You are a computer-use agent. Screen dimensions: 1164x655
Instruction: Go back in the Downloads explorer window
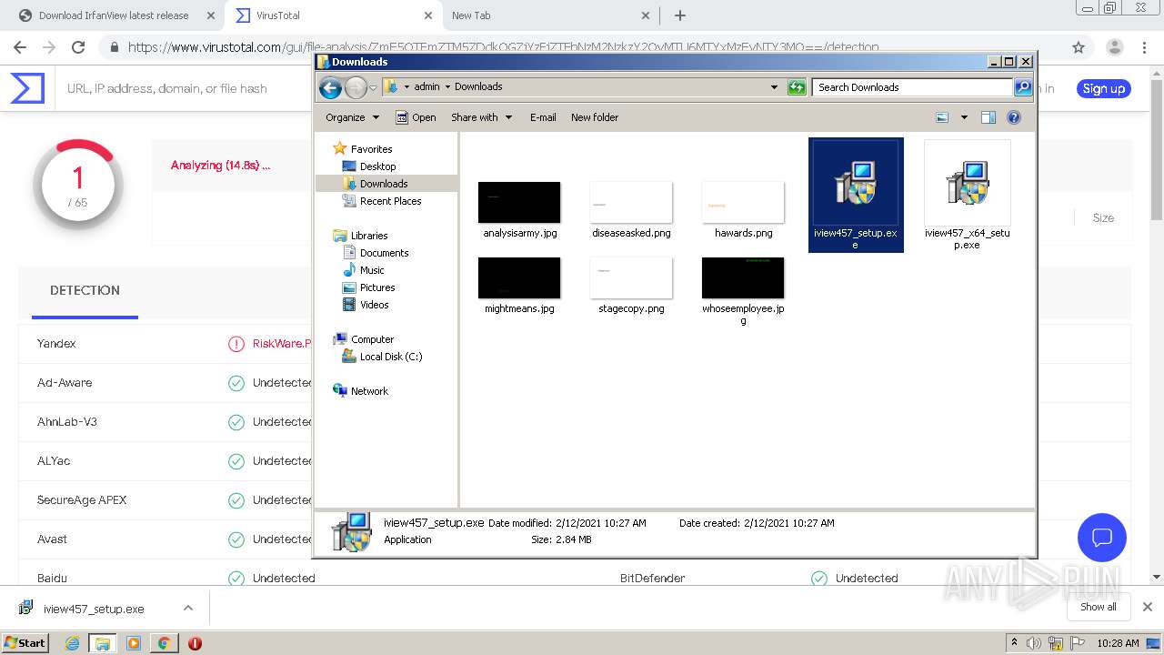330,87
